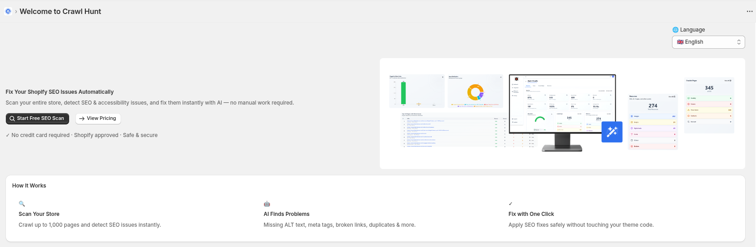This screenshot has width=756, height=247.
Task: Click the blue magic wand icon
Action: [x=612, y=132]
